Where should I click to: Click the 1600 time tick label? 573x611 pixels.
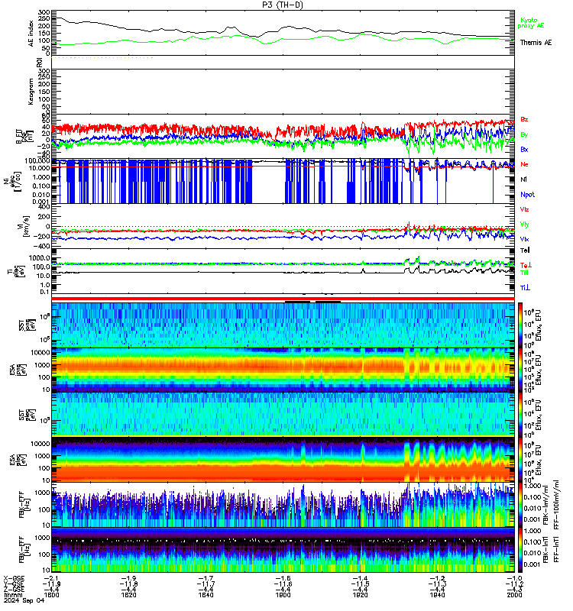coord(52,595)
